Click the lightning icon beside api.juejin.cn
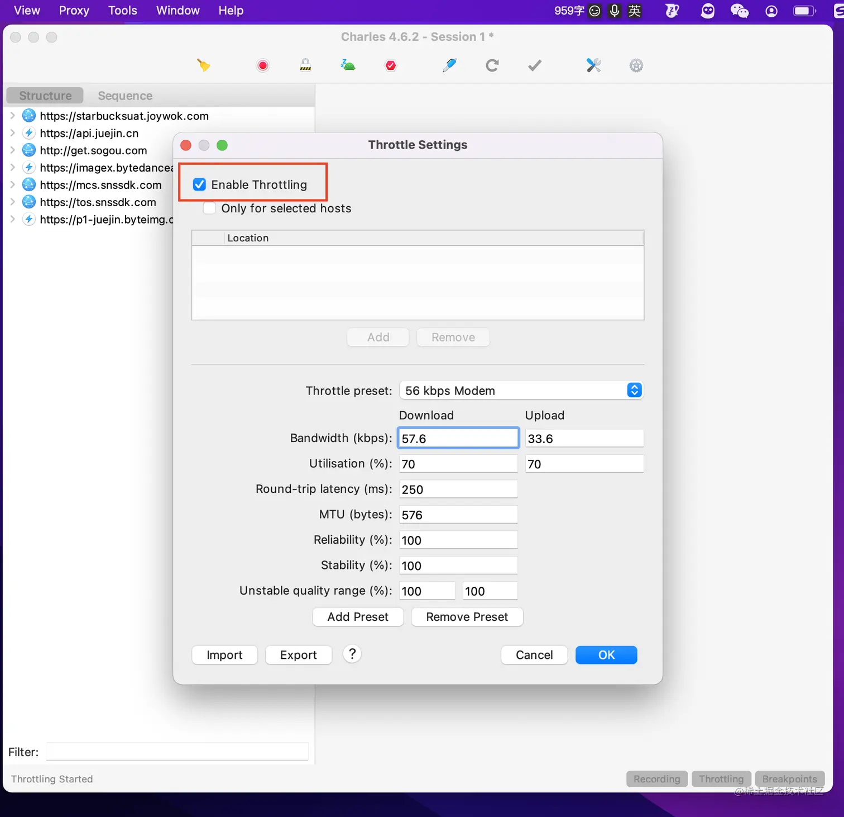844x817 pixels. pyautogui.click(x=29, y=133)
